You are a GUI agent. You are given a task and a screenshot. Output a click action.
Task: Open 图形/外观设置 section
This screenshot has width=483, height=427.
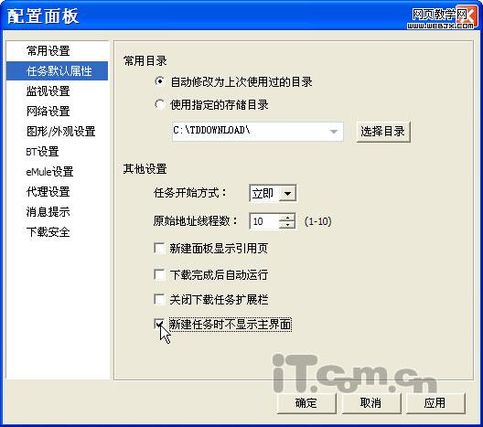(60, 132)
